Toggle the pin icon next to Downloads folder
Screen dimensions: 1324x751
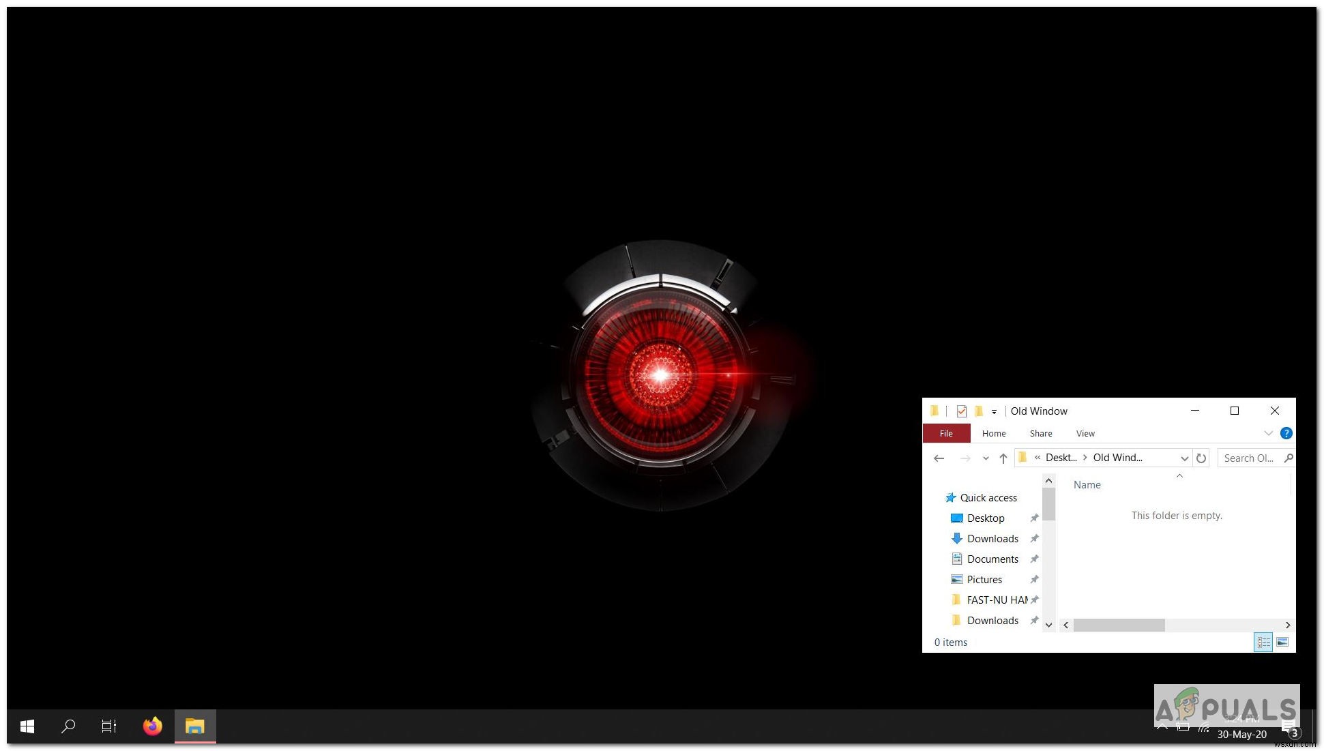click(x=1034, y=538)
